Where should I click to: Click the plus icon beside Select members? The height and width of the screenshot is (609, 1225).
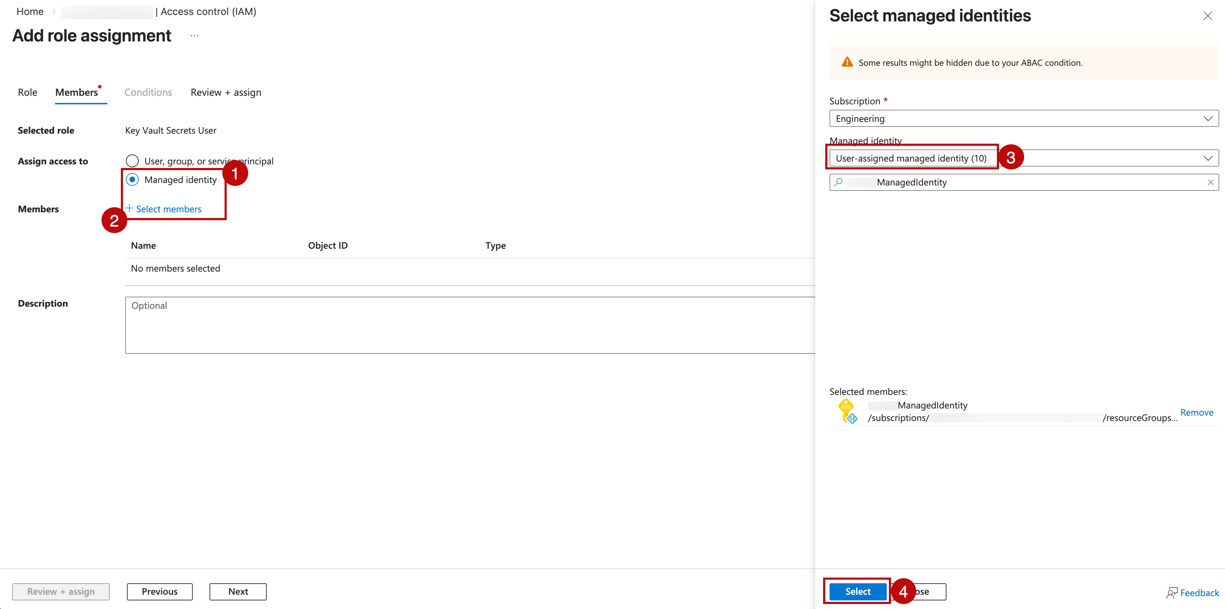[129, 208]
